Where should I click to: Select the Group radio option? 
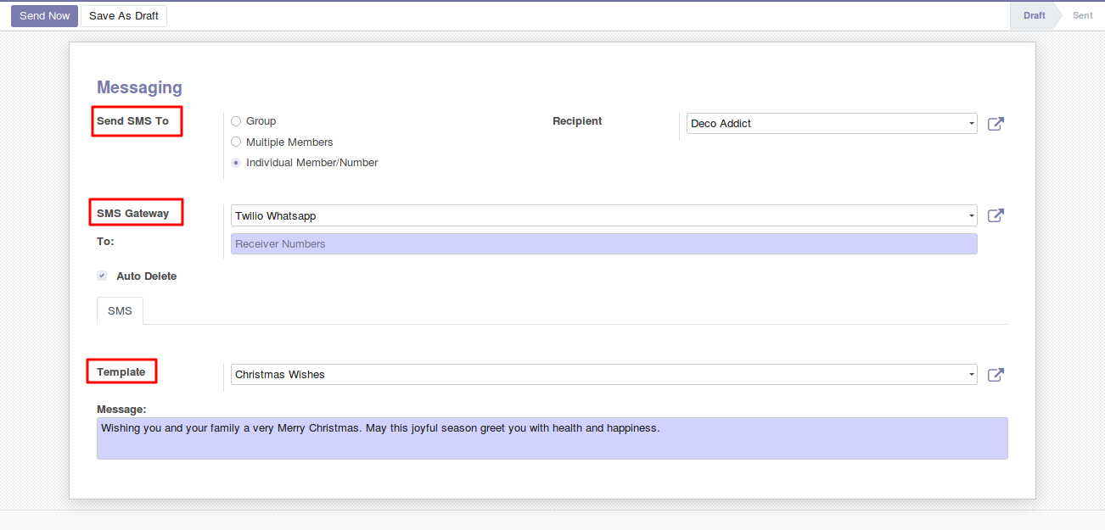236,121
